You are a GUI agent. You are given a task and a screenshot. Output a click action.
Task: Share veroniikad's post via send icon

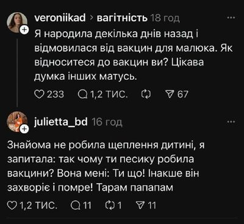[170, 94]
